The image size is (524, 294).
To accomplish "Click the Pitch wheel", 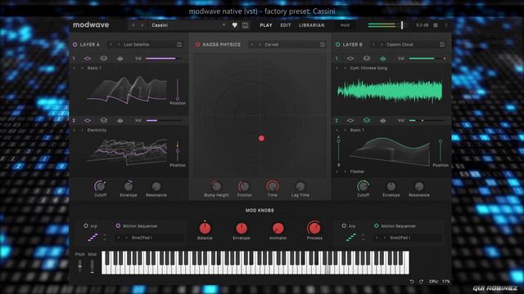I will (x=80, y=266).
